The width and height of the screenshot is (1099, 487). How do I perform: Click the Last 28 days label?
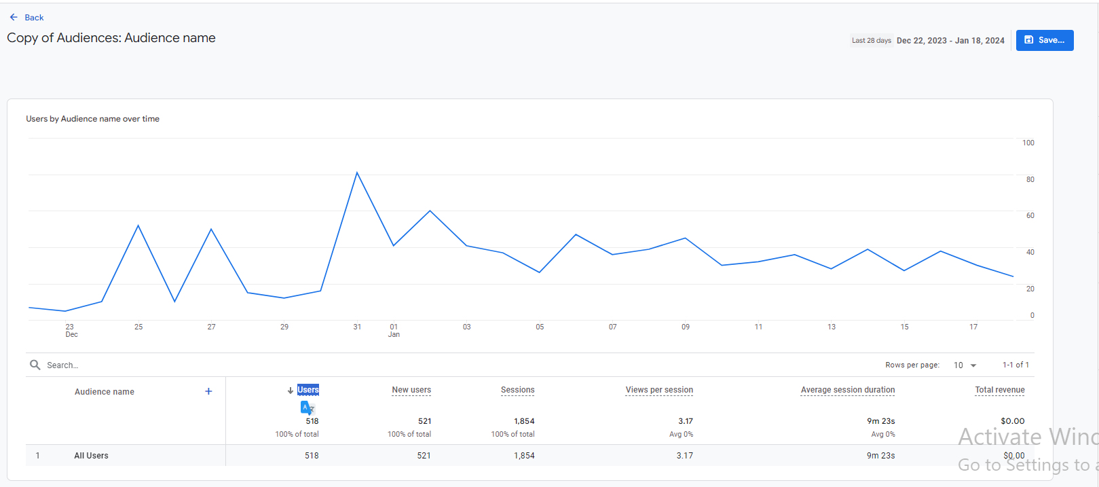coord(871,41)
